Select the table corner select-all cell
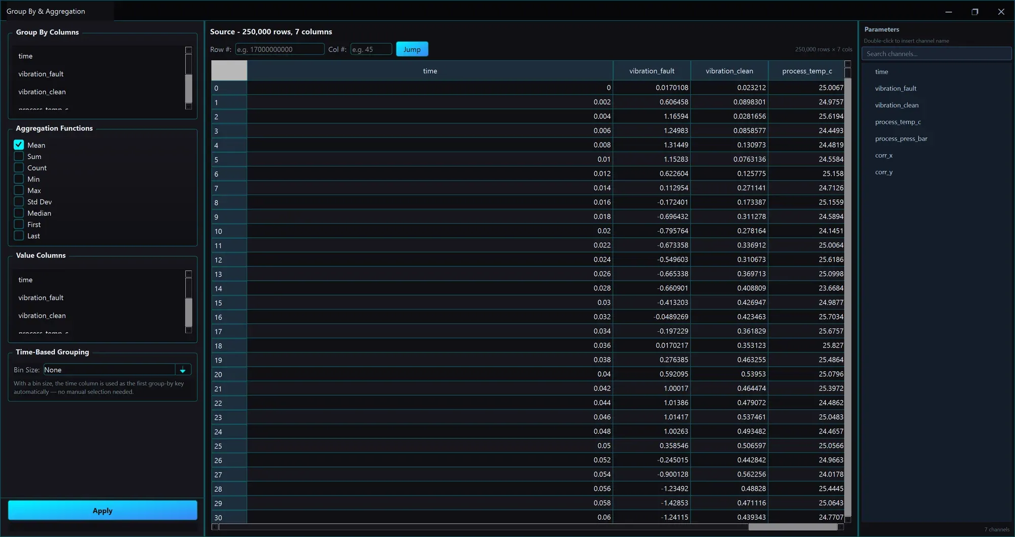 pos(229,70)
